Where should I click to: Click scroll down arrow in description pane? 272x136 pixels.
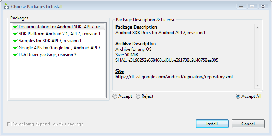point(257,86)
